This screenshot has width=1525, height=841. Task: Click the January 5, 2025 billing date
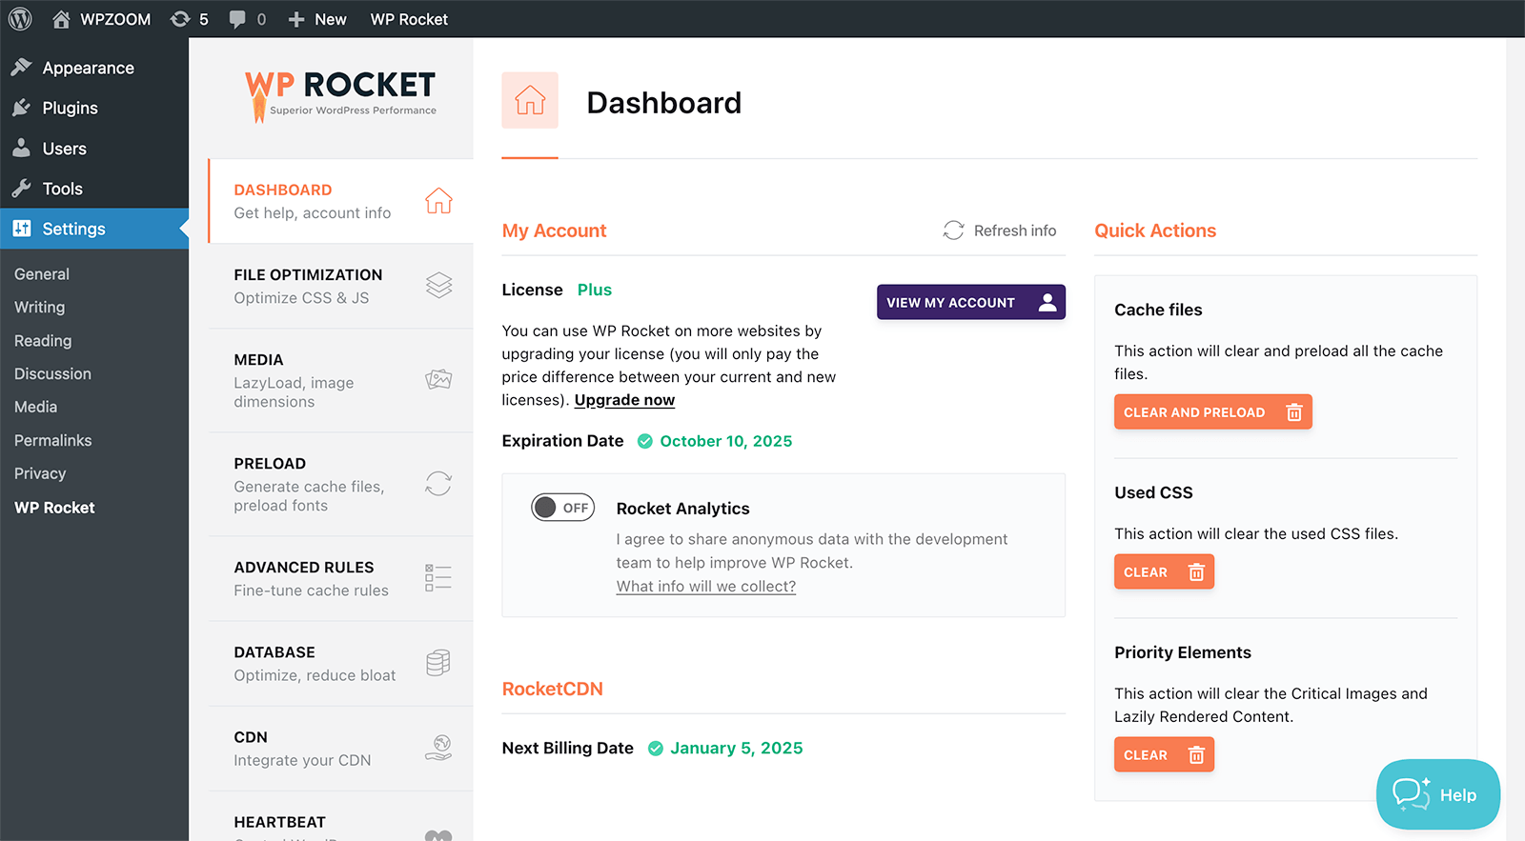click(737, 749)
